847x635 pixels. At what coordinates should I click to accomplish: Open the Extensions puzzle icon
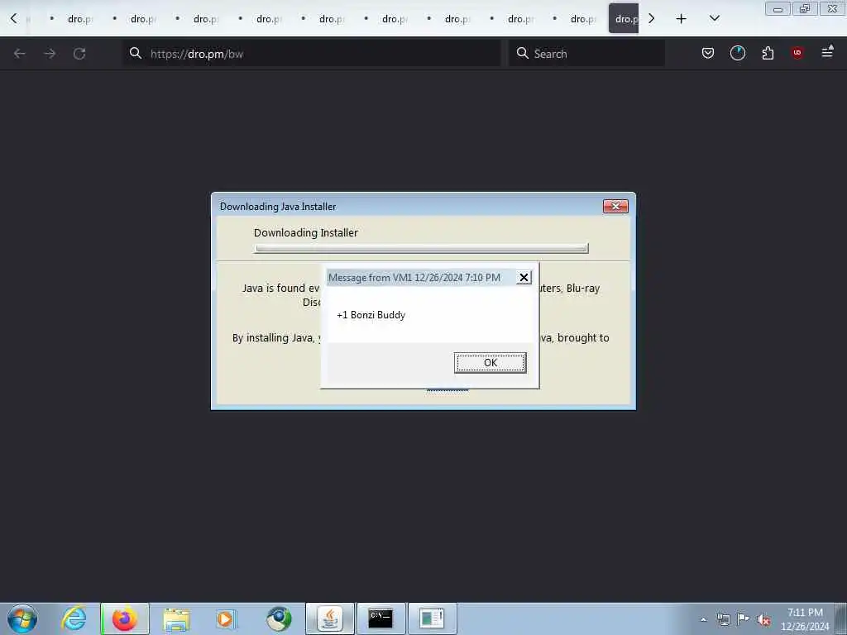(x=768, y=53)
